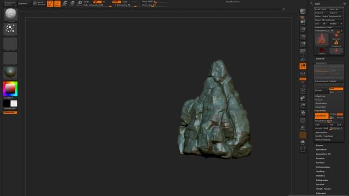Expand the Surface section

pyautogui.click(x=320, y=163)
